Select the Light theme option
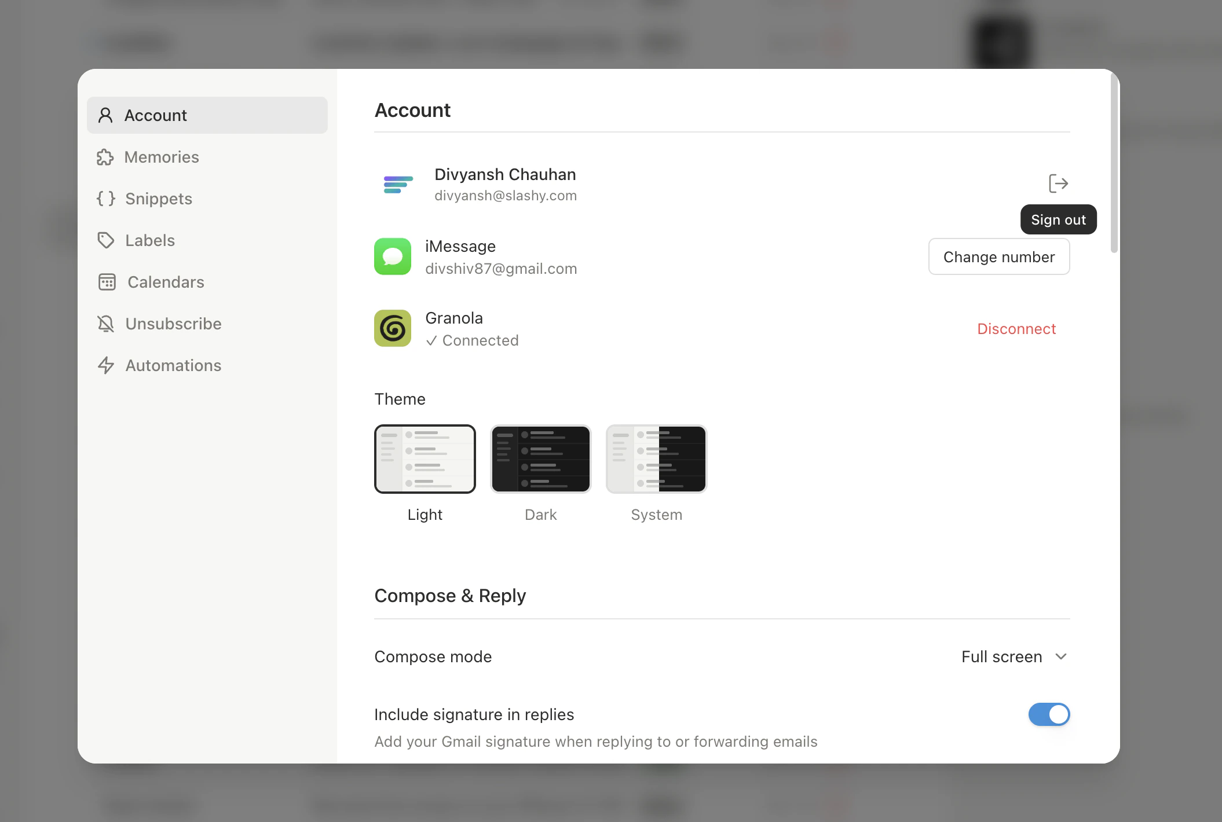Image resolution: width=1222 pixels, height=822 pixels. (425, 458)
